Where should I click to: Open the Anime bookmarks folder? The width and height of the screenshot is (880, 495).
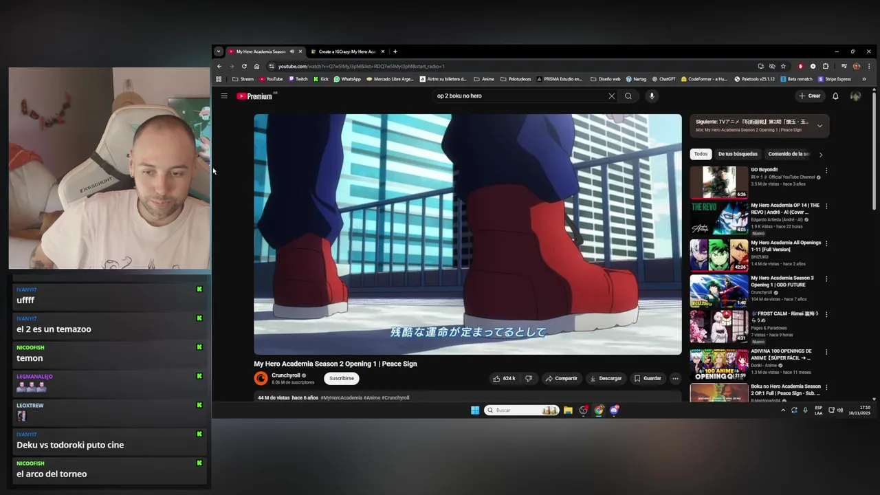(x=484, y=79)
